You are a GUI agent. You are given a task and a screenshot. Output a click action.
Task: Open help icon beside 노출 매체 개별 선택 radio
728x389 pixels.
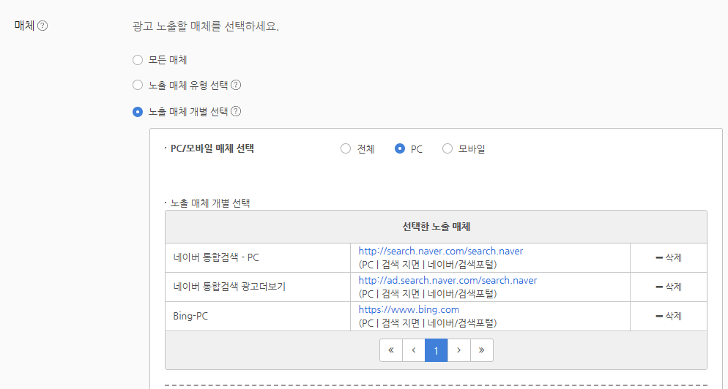(236, 111)
